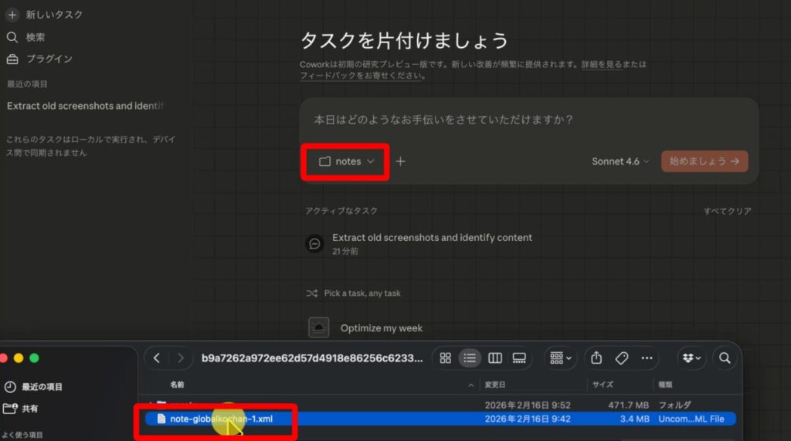791x441 pixels.
Task: Sort by the 変更日 column header
Action: point(495,385)
